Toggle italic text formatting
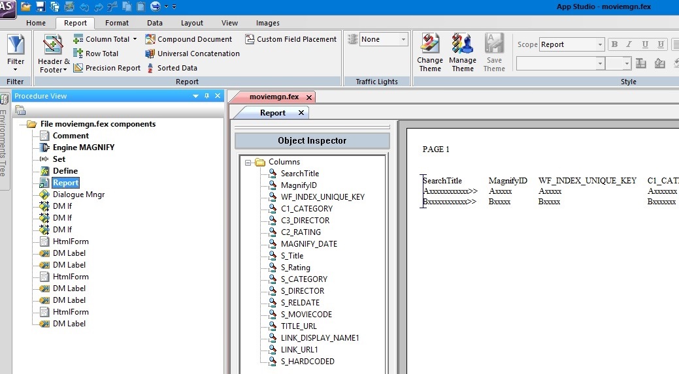This screenshot has height=374, width=679. [629, 44]
